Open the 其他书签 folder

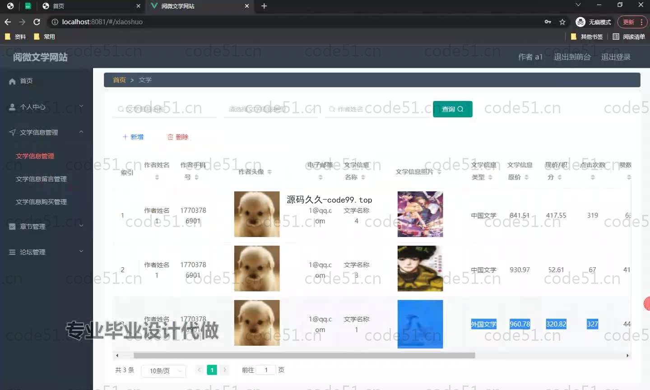click(x=587, y=37)
